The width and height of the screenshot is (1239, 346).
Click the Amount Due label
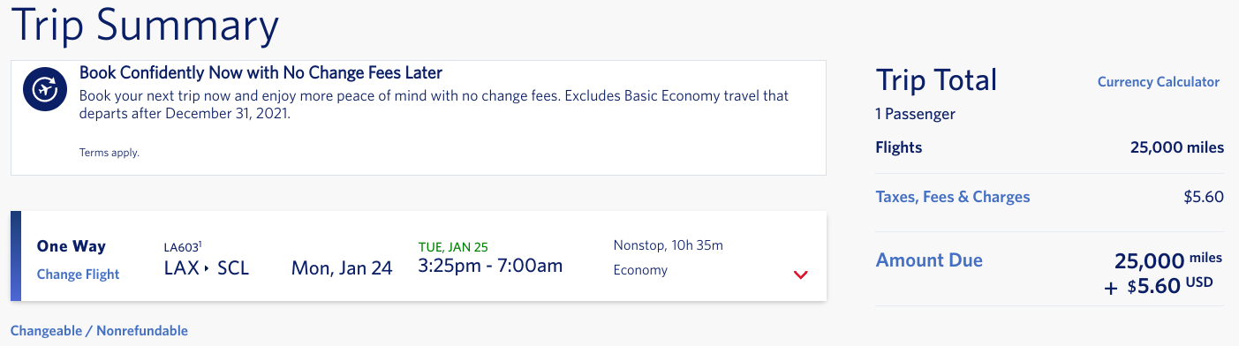[929, 260]
